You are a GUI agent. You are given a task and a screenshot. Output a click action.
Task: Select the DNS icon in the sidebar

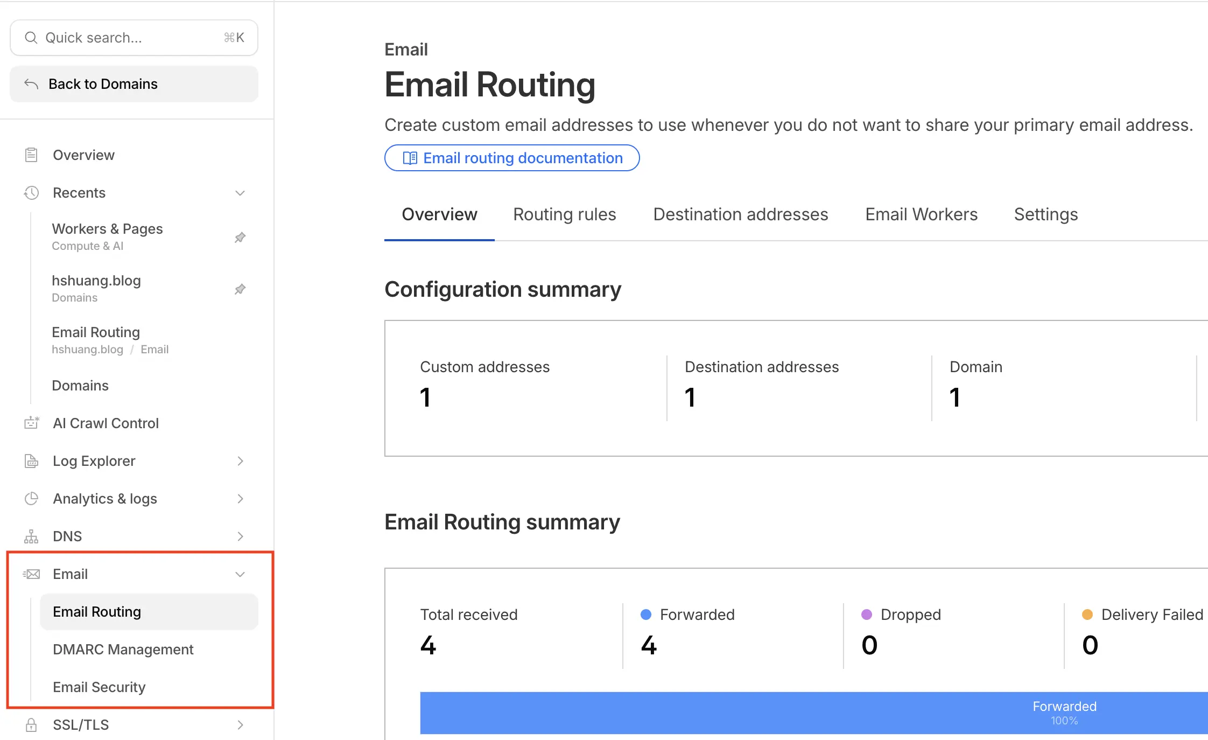click(x=31, y=536)
